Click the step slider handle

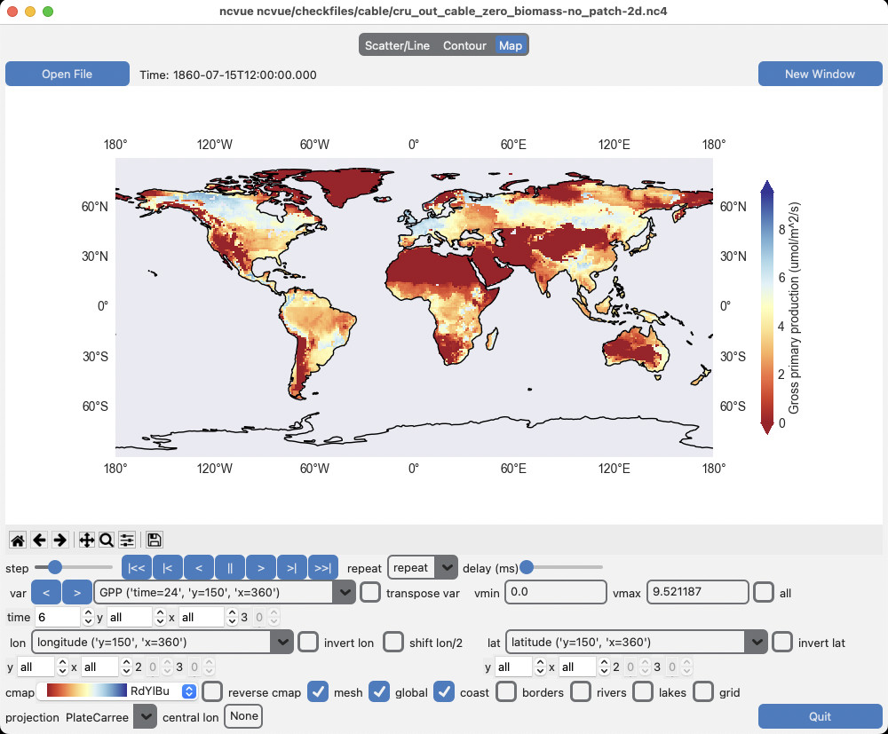tap(55, 567)
